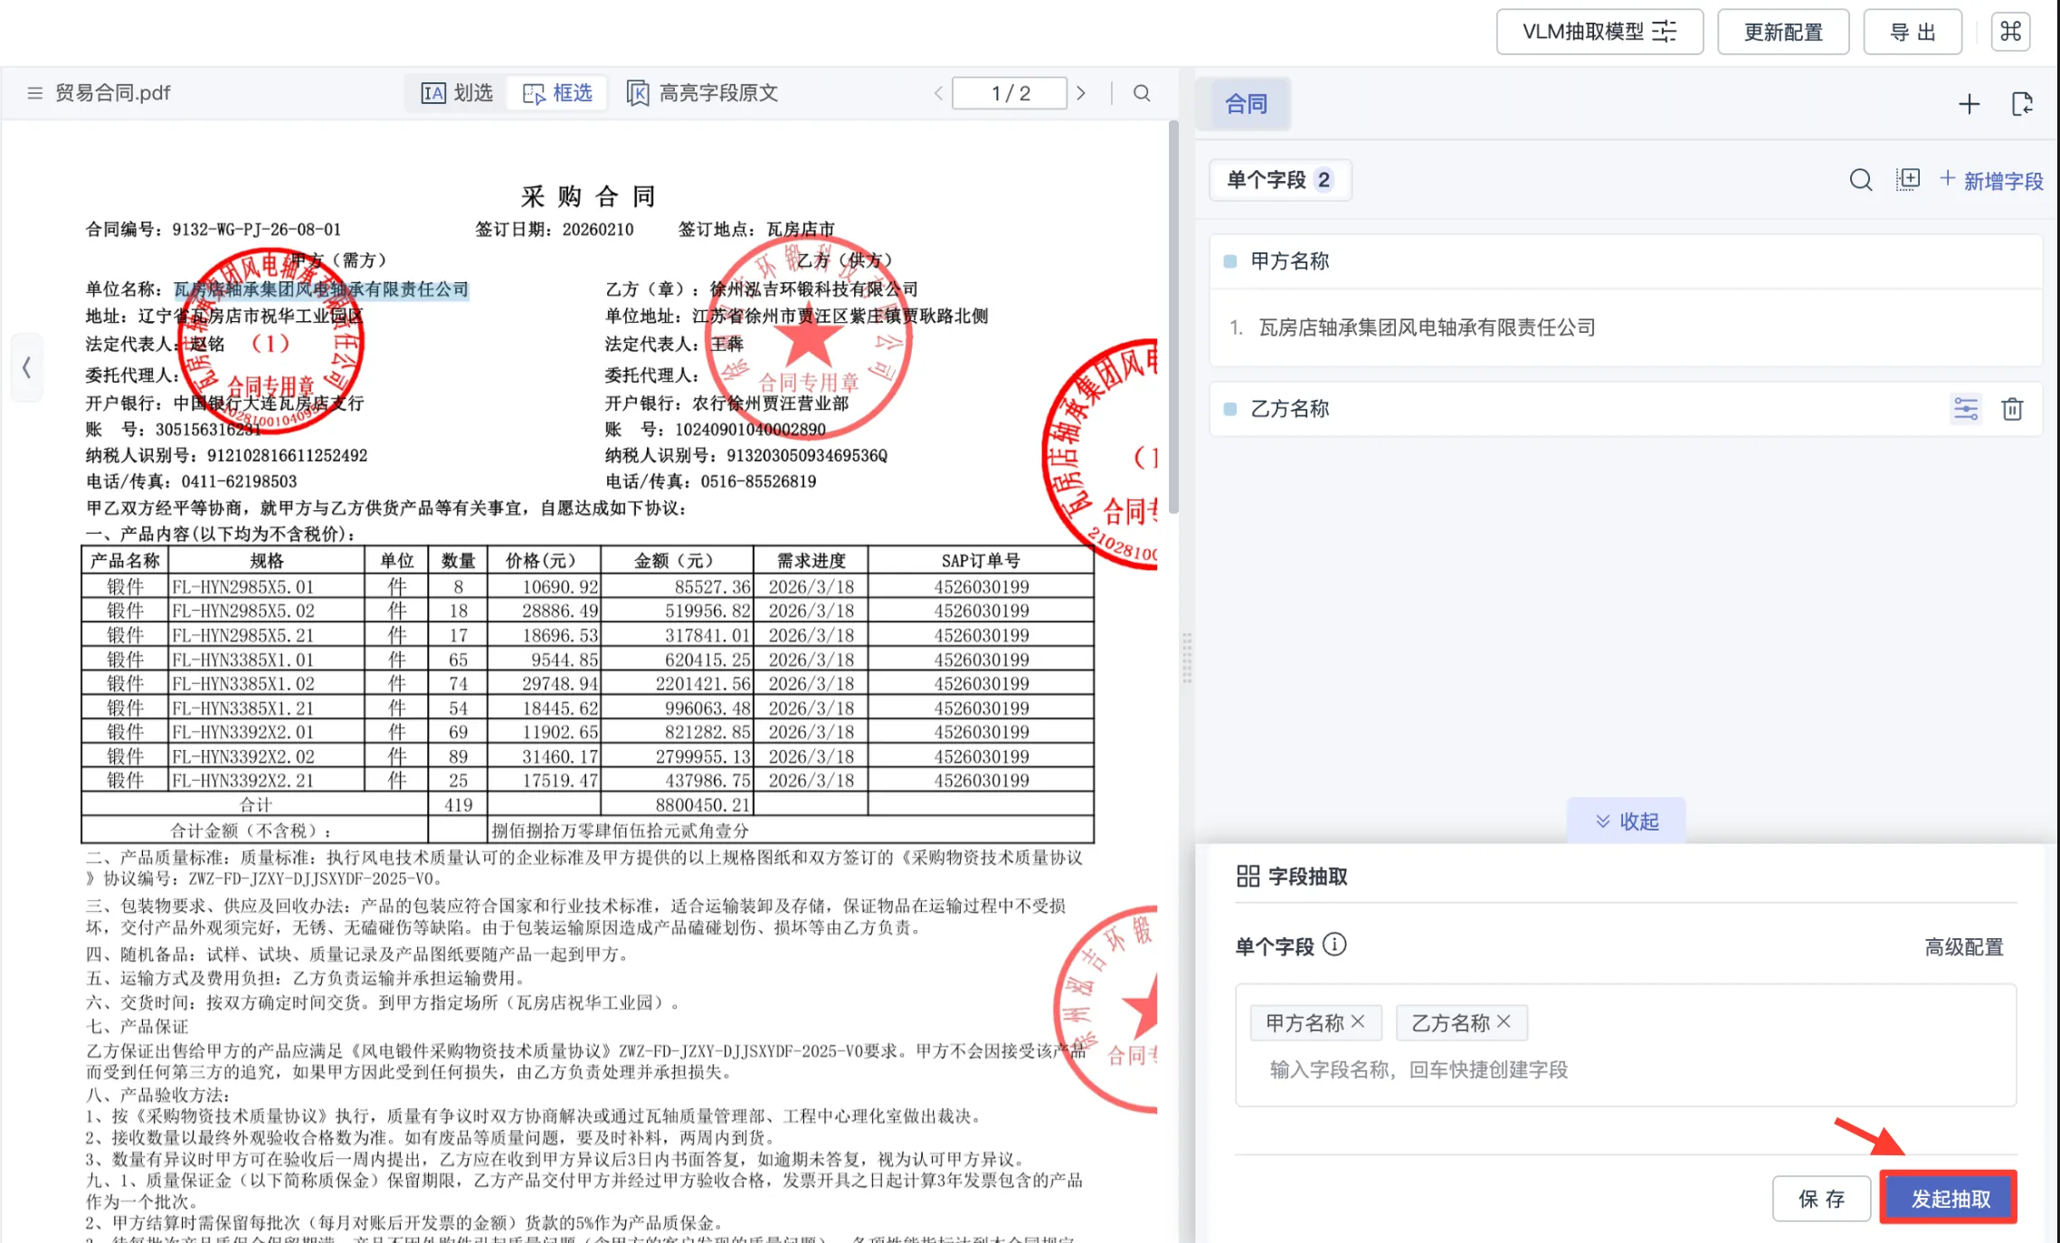Click the info icon beside 单个字段
Screen dimensions: 2060x1243
click(1334, 945)
